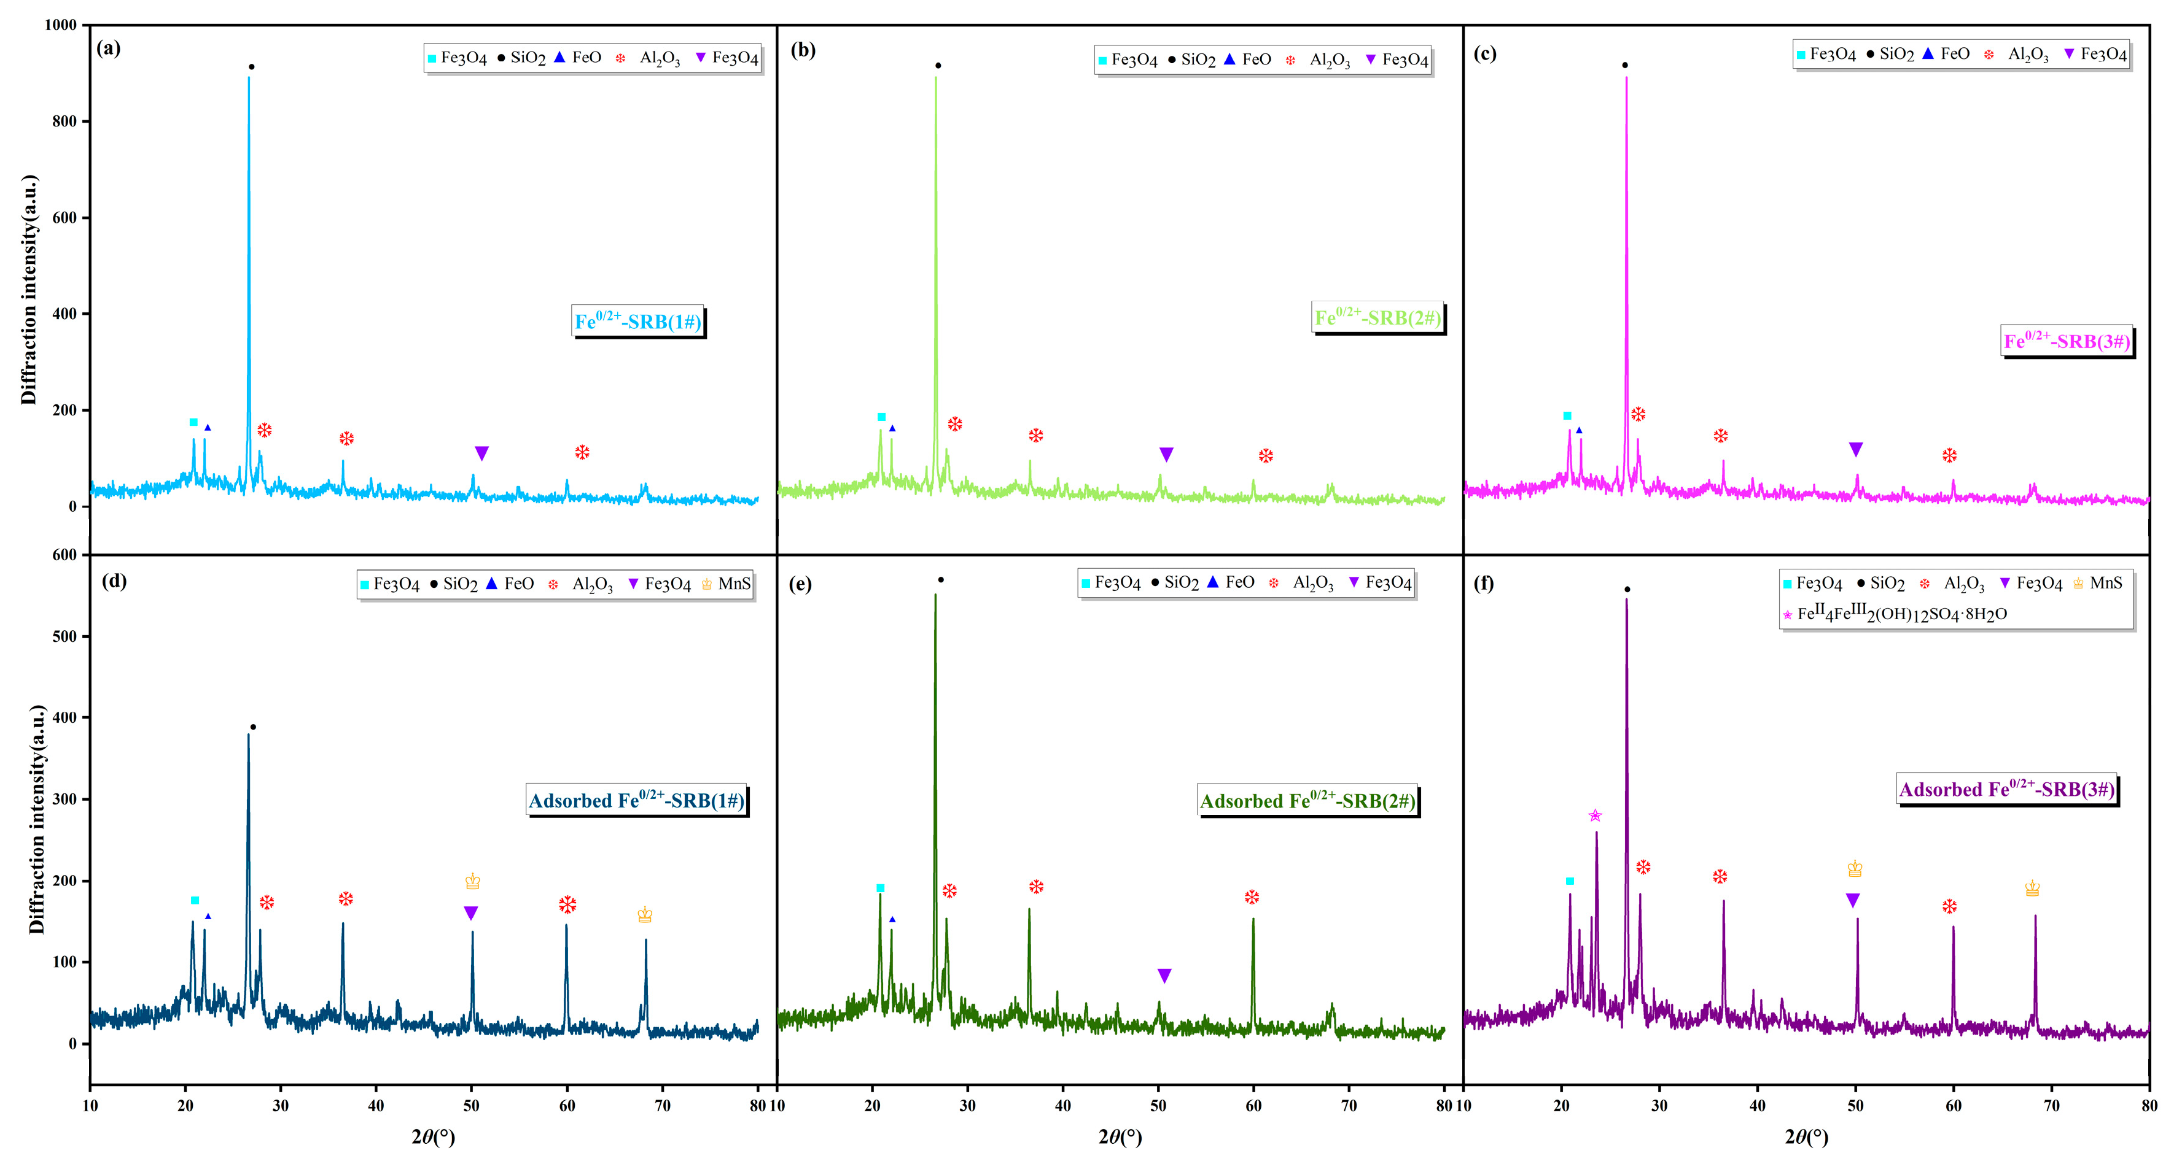Click the cyan square marker above peak in panel (c) plot
The width and height of the screenshot is (2182, 1172).
click(1567, 415)
